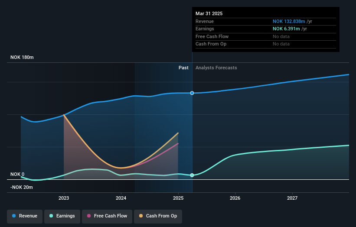
Task: Click the NOK 0 axis label
Action: tap(17, 174)
